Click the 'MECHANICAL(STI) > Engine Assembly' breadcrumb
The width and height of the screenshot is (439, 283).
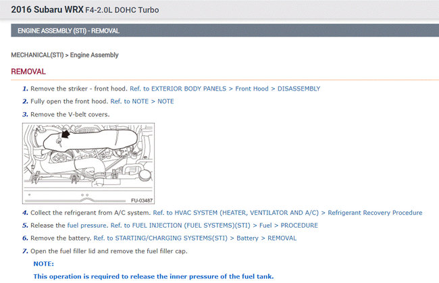click(65, 55)
